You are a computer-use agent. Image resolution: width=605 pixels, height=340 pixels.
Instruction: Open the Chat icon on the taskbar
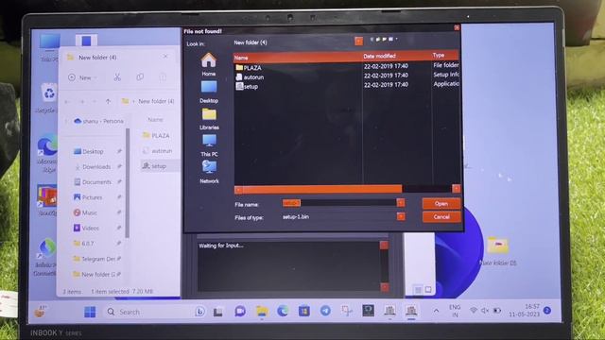click(240, 311)
